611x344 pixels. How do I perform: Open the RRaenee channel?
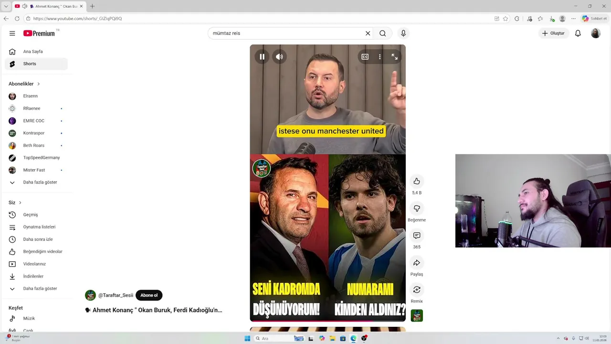pos(36,108)
